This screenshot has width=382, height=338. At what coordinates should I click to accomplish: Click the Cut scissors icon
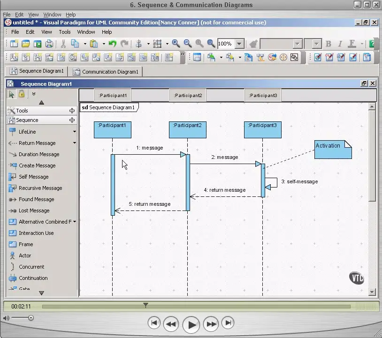pyautogui.click(x=63, y=44)
